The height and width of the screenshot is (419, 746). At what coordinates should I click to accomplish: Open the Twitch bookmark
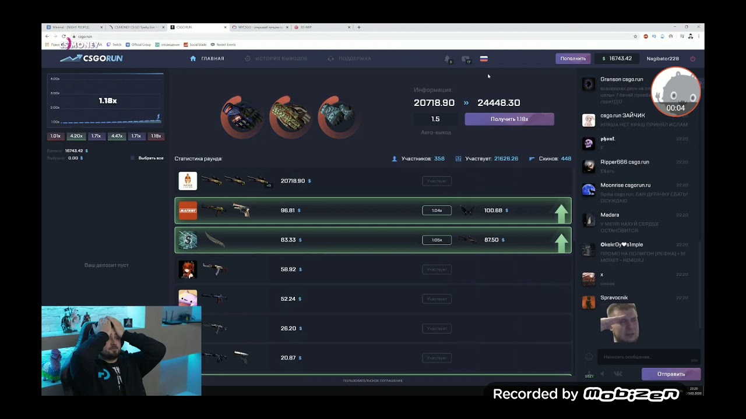(x=114, y=45)
